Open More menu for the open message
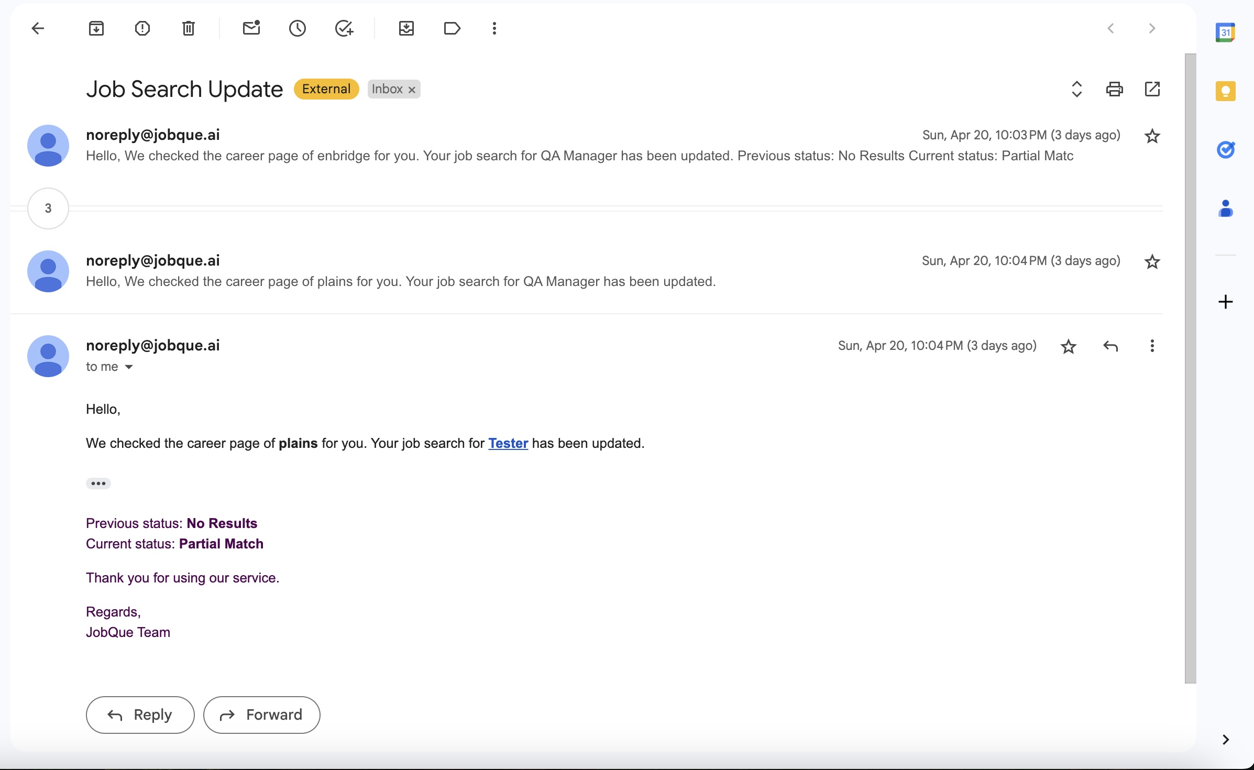1254x770 pixels. pos(1152,346)
